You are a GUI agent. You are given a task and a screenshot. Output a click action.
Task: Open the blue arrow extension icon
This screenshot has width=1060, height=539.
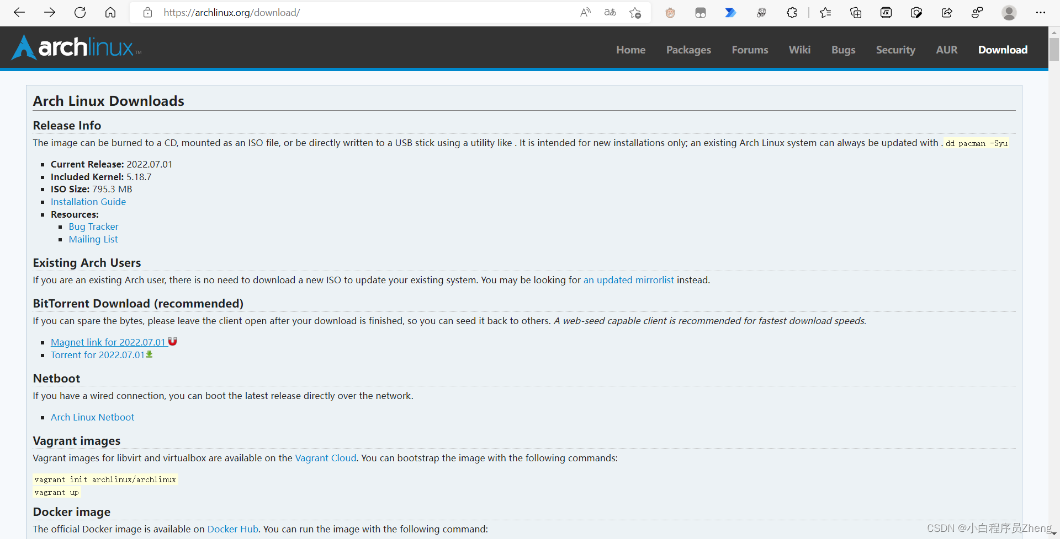pyautogui.click(x=730, y=13)
